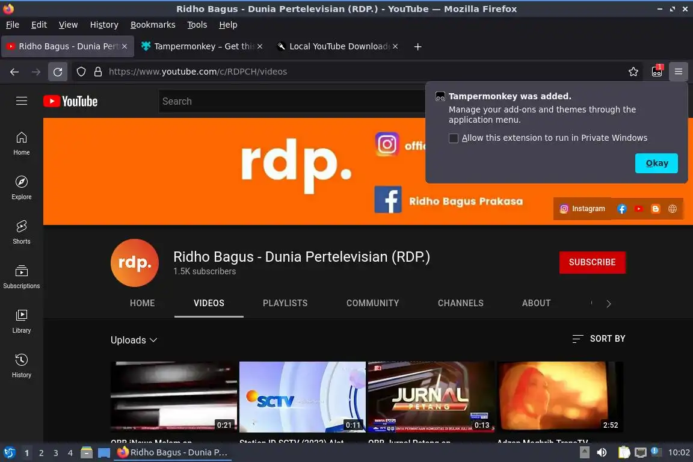Switch to Local YouTube Downloader tab
The image size is (693, 462).
point(337,46)
